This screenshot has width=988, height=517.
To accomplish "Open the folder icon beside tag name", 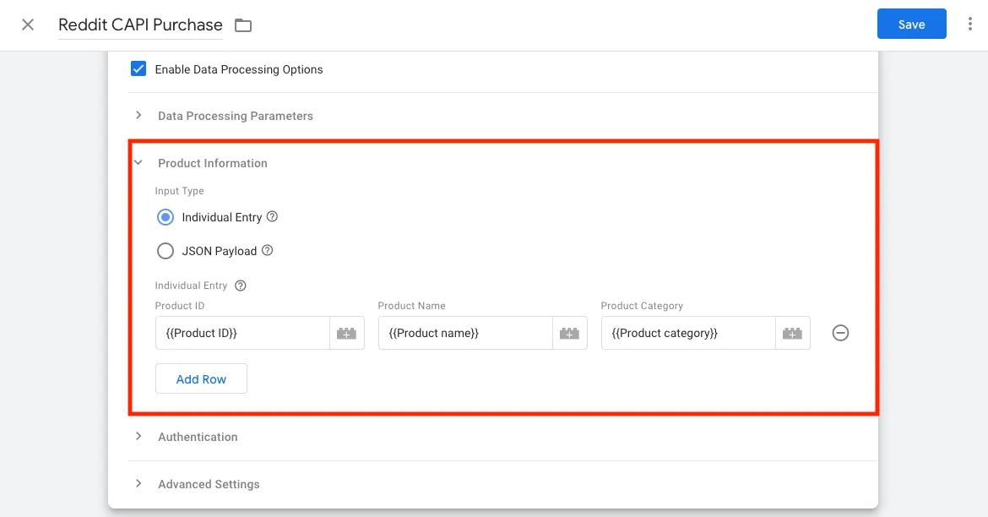I will point(243,25).
